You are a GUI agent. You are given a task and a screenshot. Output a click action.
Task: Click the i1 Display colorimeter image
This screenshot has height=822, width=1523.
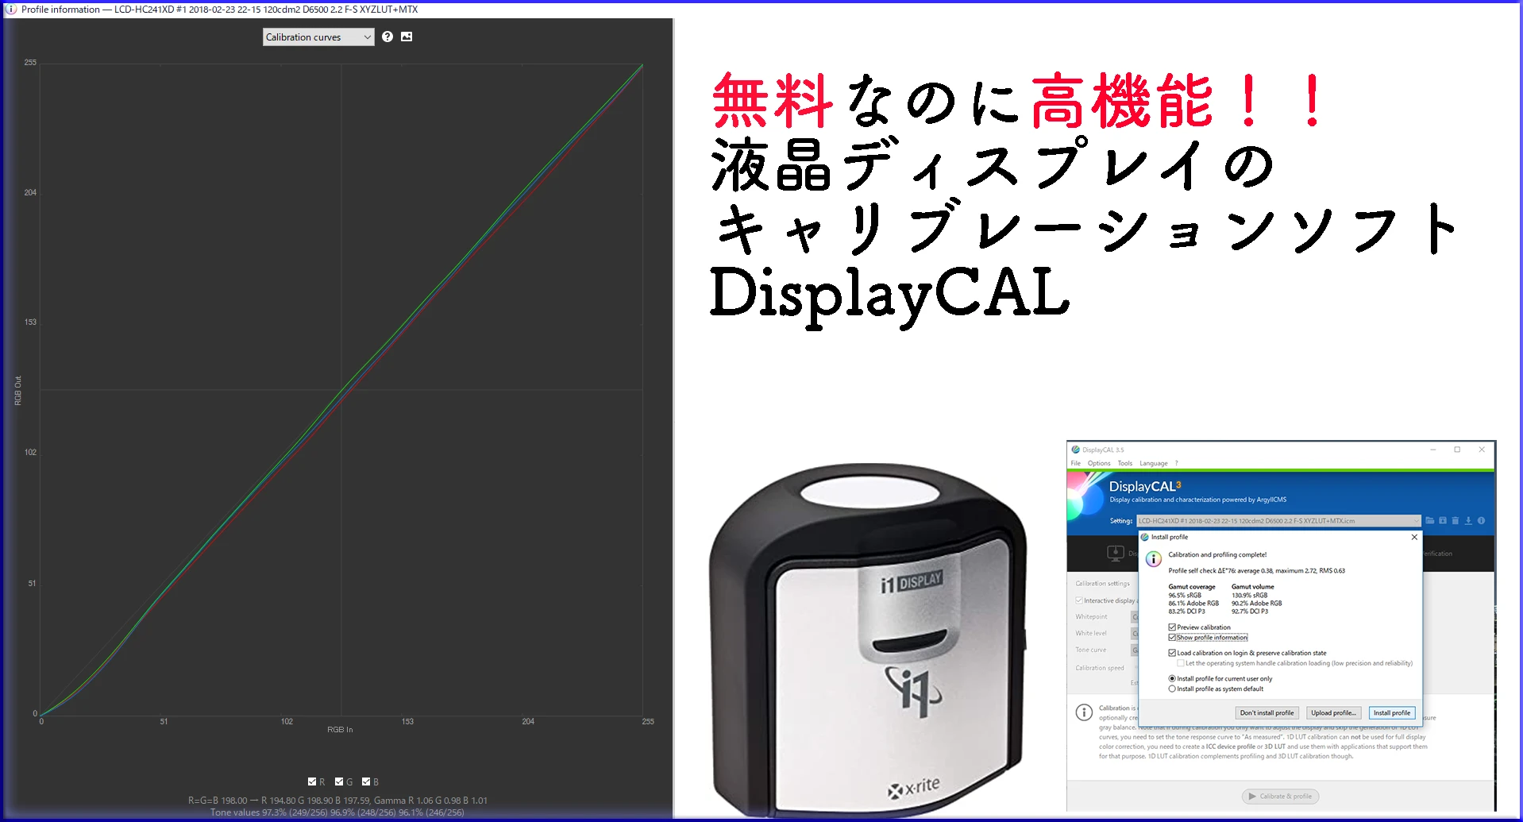[868, 640]
